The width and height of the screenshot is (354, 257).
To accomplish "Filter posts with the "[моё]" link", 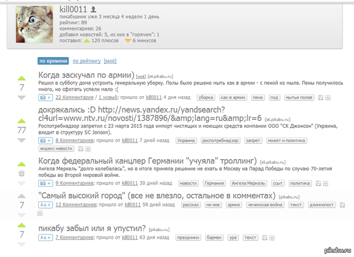I will tap(110, 60).
